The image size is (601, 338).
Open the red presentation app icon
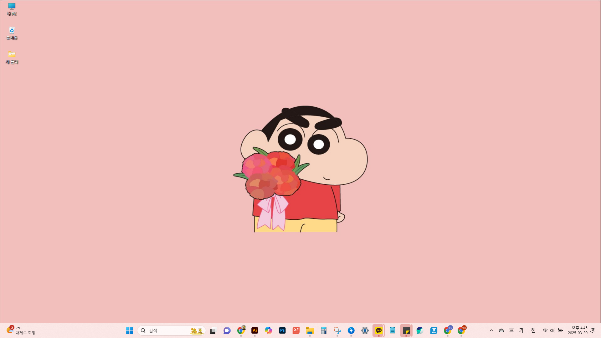[x=296, y=330]
